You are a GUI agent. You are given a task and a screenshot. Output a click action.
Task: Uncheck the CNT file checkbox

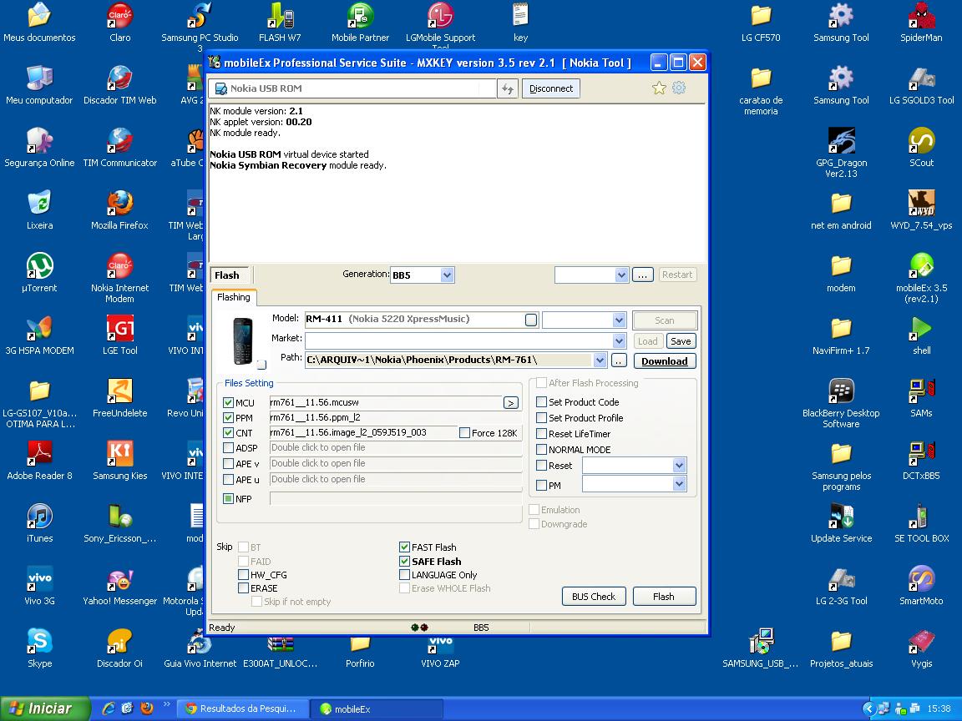tap(229, 433)
